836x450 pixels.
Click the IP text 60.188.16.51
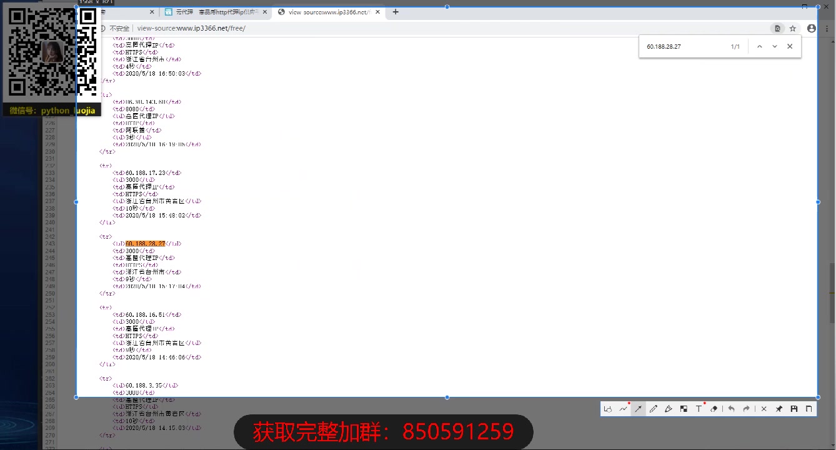(x=146, y=314)
